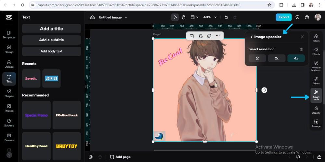The width and height of the screenshot is (325, 162).
Task: Open the Templates sidebar panel
Action: 9,35
